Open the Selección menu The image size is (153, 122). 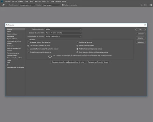pos(37,1)
